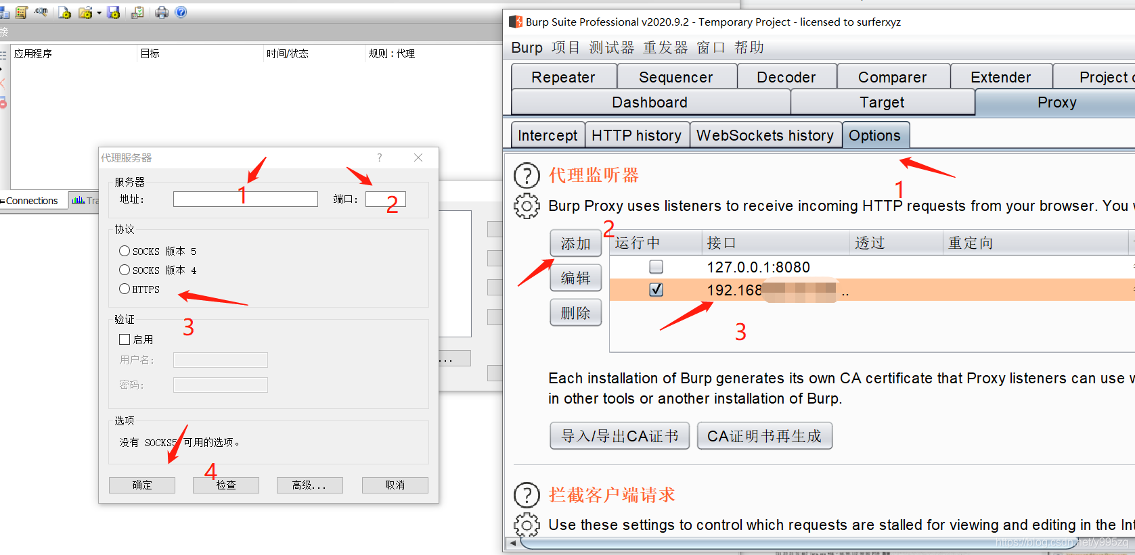Sort by 接口 column header
This screenshot has width=1135, height=555.
point(776,243)
